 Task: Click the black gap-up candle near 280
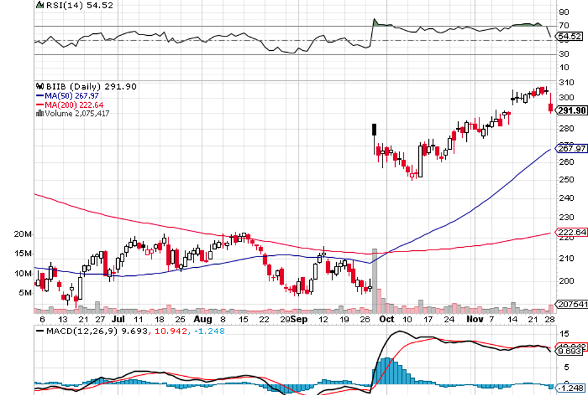tap(374, 130)
